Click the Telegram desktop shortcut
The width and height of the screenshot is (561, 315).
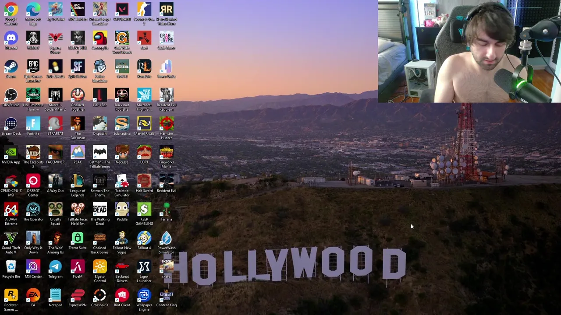55,266
